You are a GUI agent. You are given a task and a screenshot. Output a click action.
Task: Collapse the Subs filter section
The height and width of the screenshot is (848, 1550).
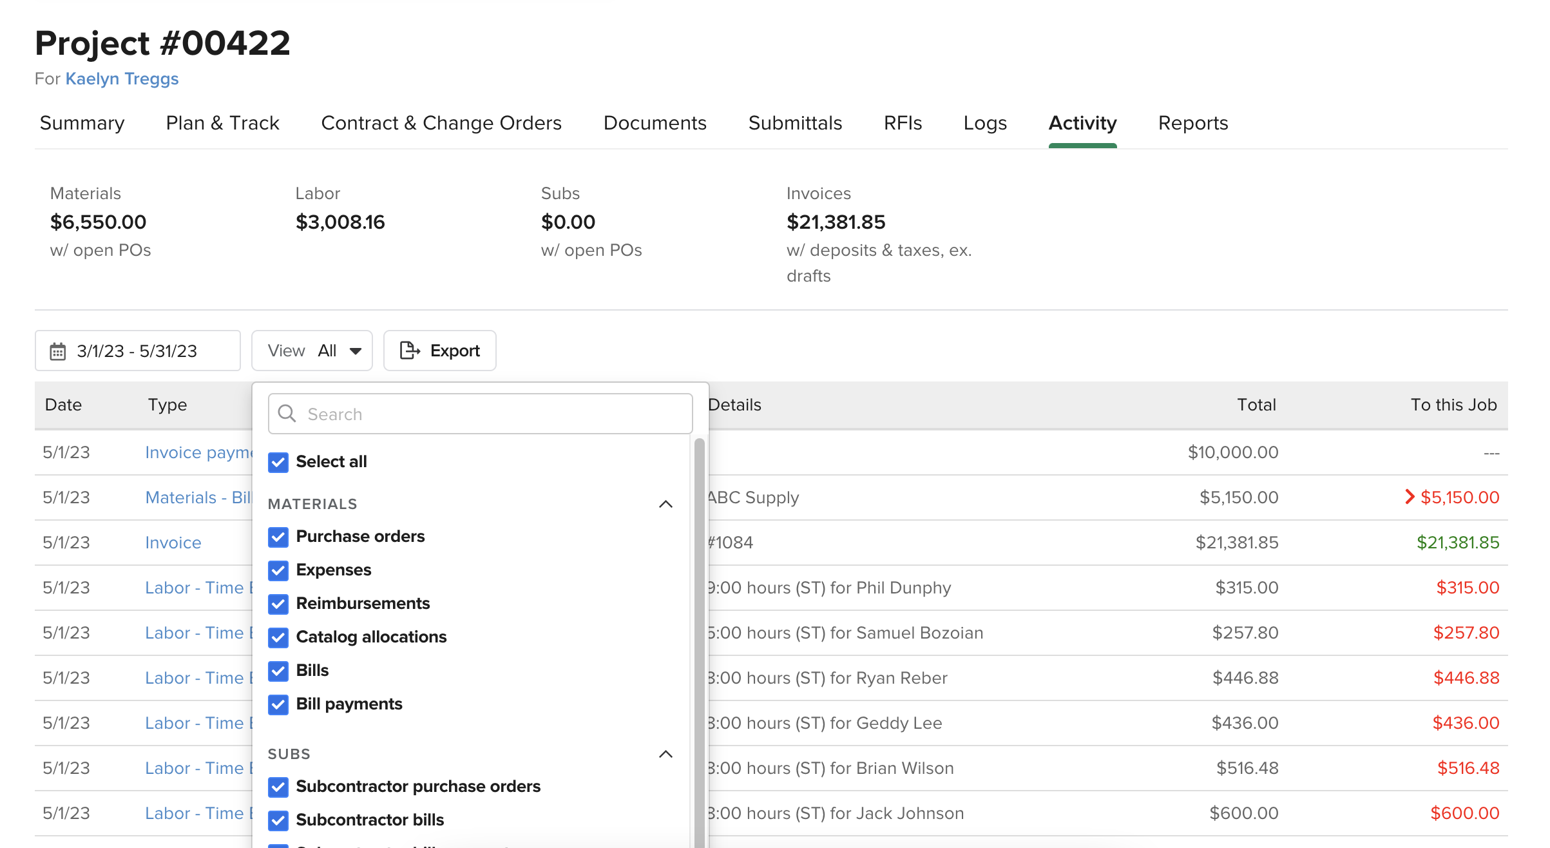point(665,754)
